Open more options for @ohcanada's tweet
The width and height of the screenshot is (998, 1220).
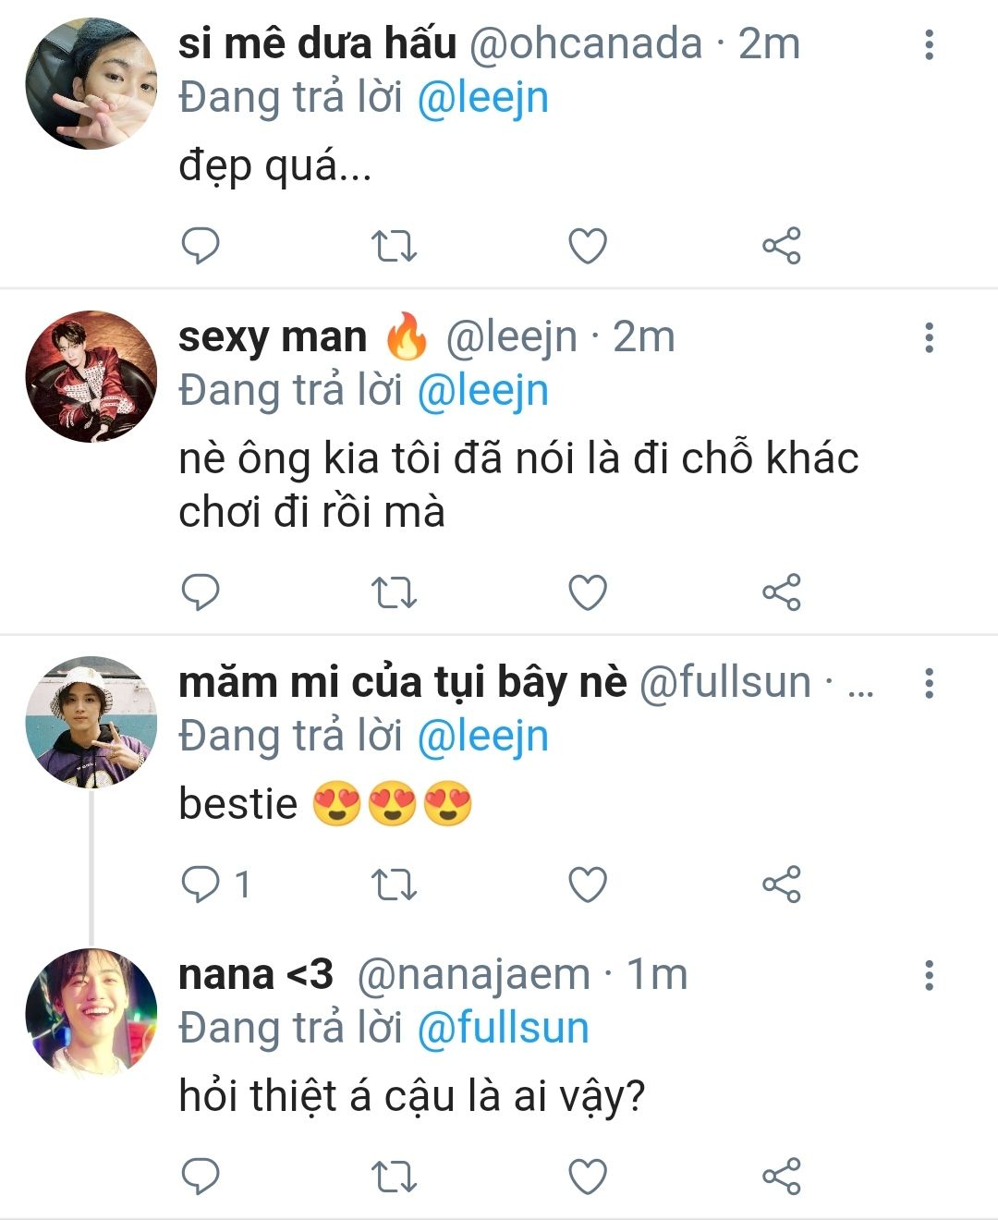(929, 44)
